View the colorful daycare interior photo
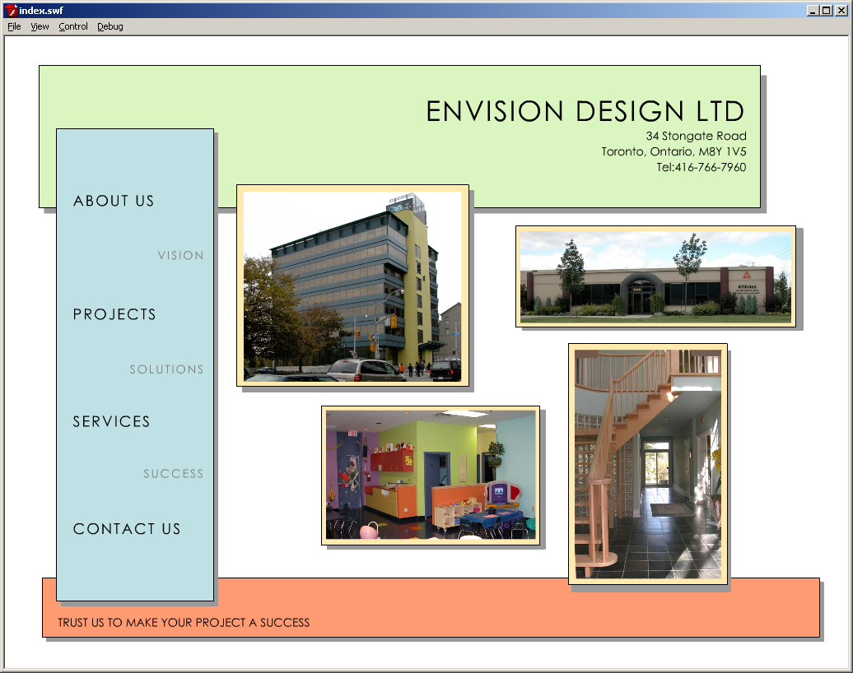Viewport: 853px width, 673px height. point(431,475)
